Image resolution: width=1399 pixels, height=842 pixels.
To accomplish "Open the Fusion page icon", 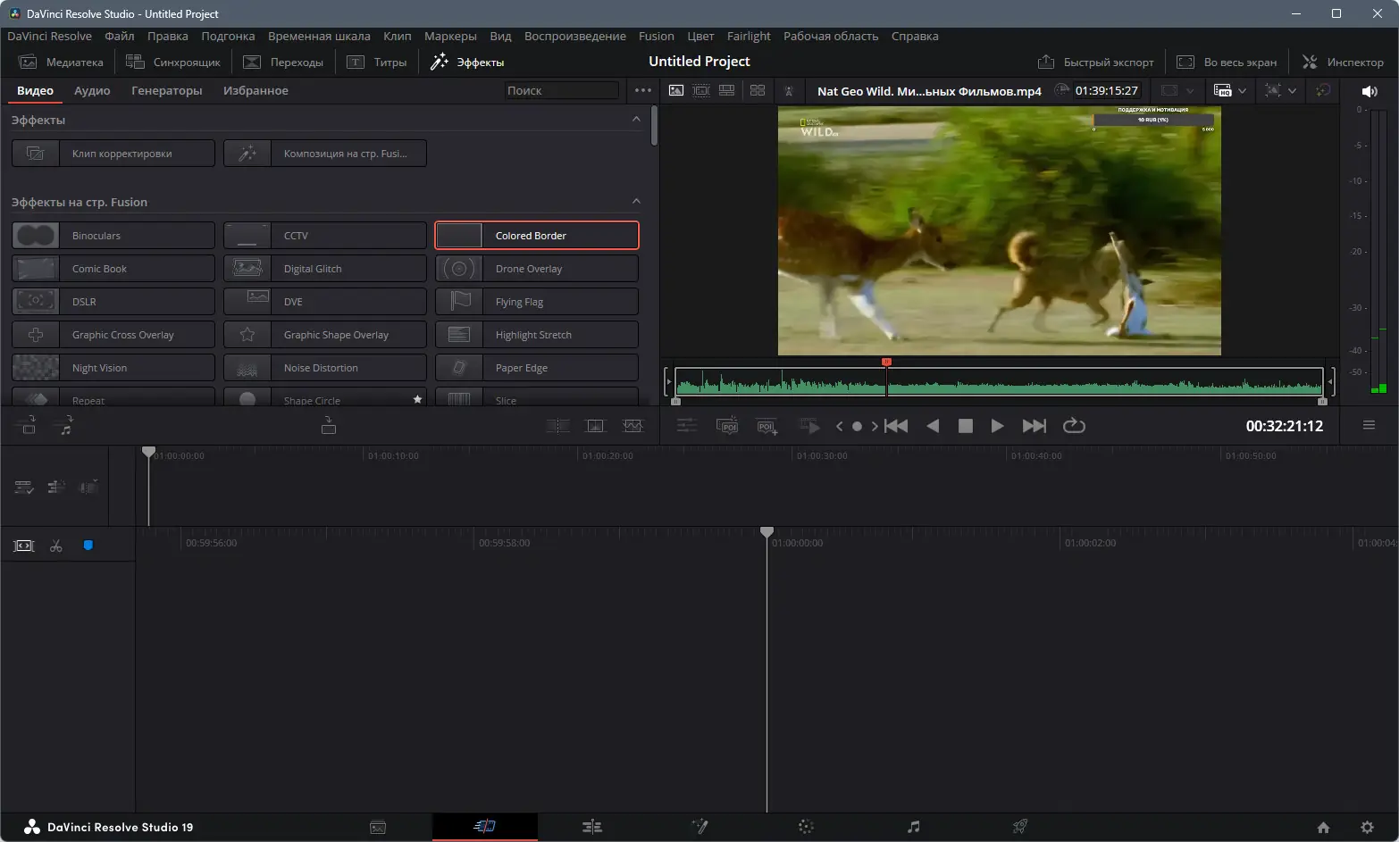I will pyautogui.click(x=699, y=827).
